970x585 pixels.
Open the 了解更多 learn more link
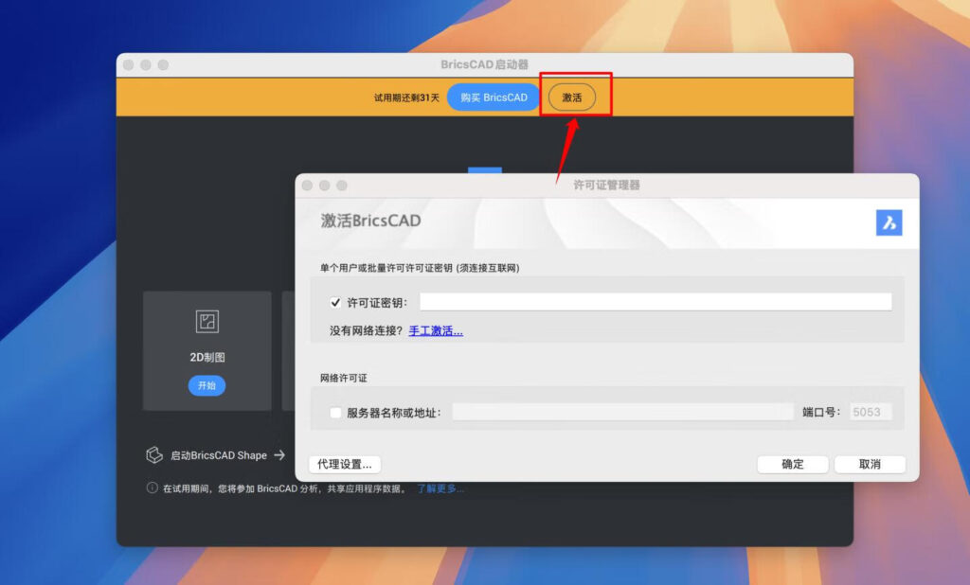tap(439, 488)
